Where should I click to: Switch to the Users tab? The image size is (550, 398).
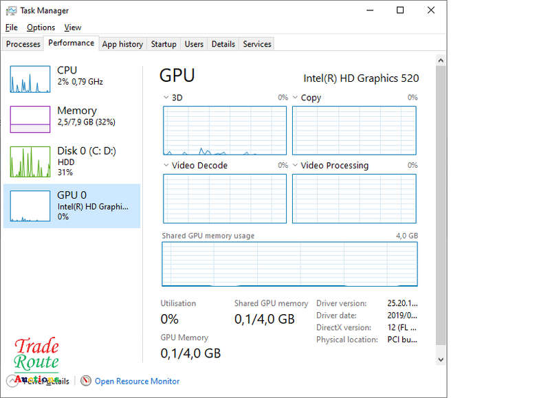tap(194, 44)
